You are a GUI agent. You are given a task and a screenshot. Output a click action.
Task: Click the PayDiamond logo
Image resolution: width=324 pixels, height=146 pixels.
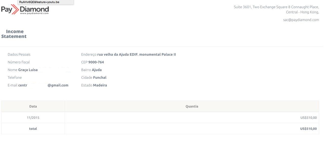click(x=25, y=10)
